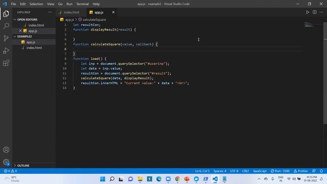The image size is (327, 184).
Task: Click "Current value:" string on line 13
Action: [140, 83]
